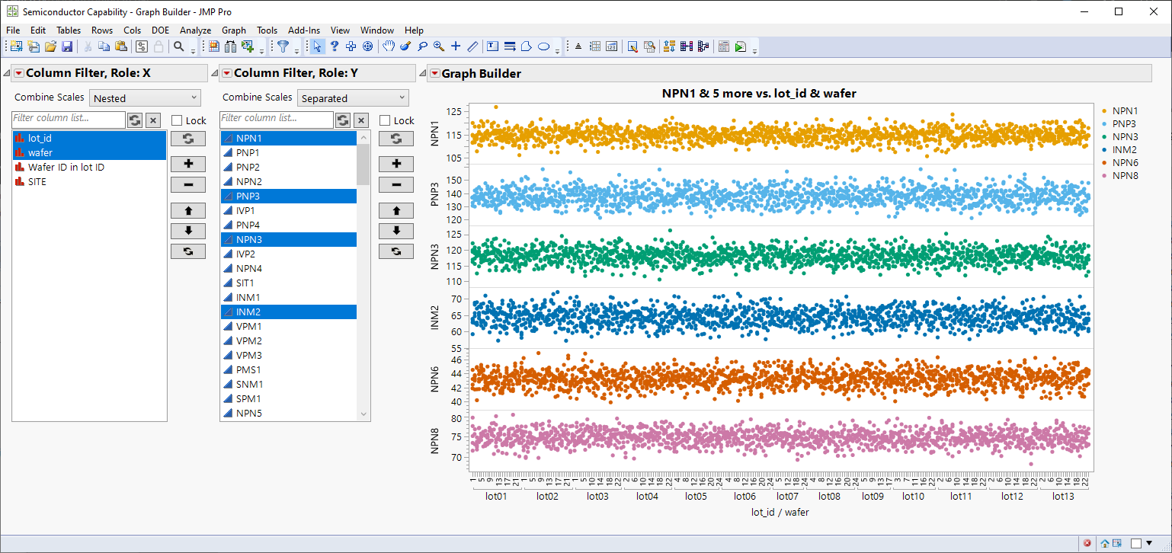
Task: Open the Separated Combine Scales dropdown
Action: tap(353, 98)
